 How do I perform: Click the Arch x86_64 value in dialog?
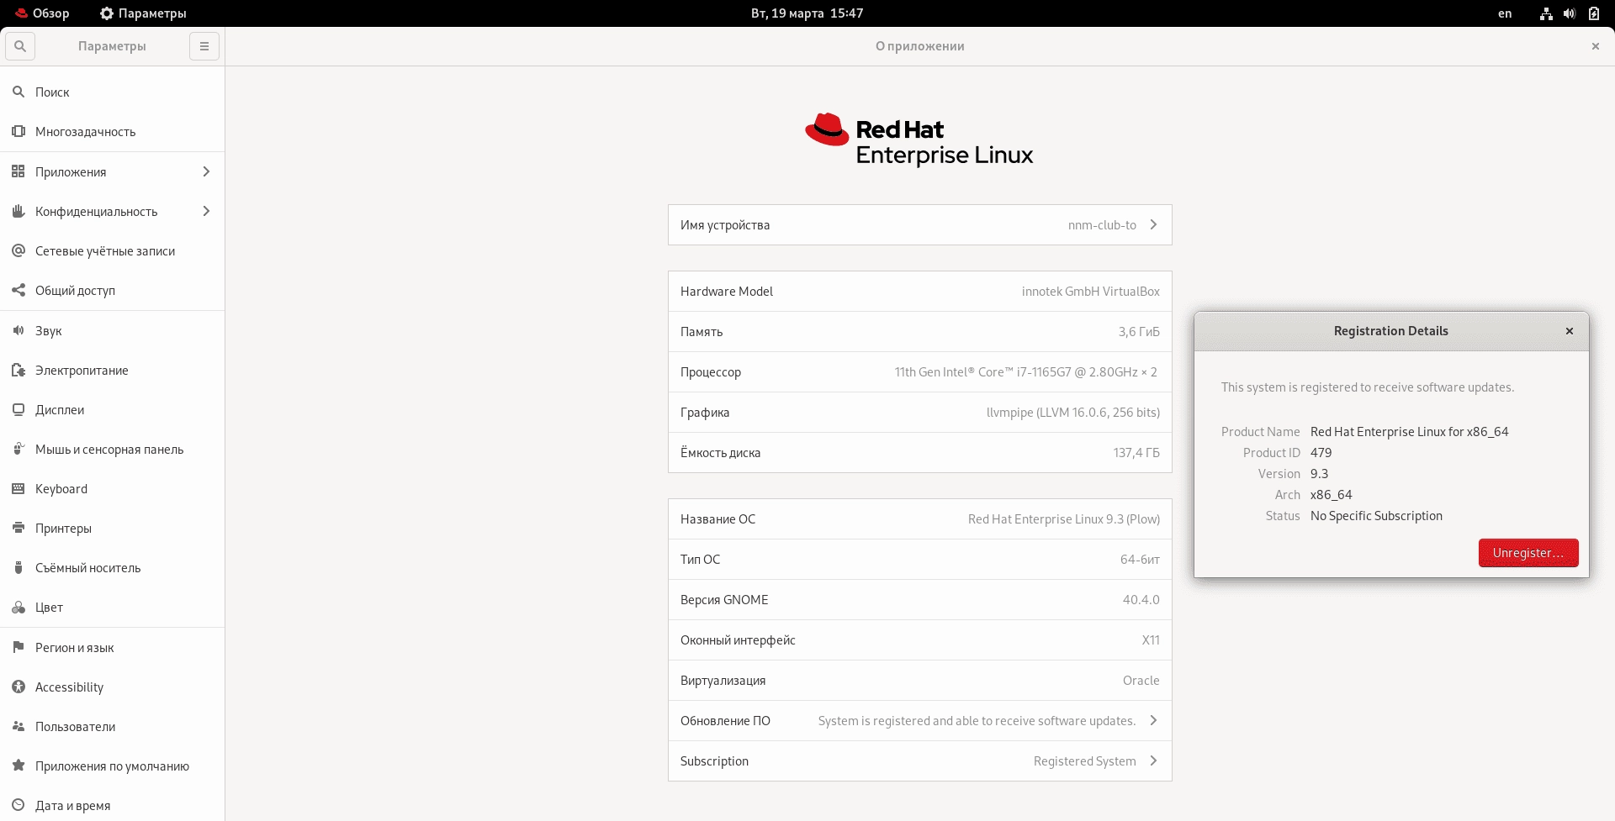tap(1332, 495)
